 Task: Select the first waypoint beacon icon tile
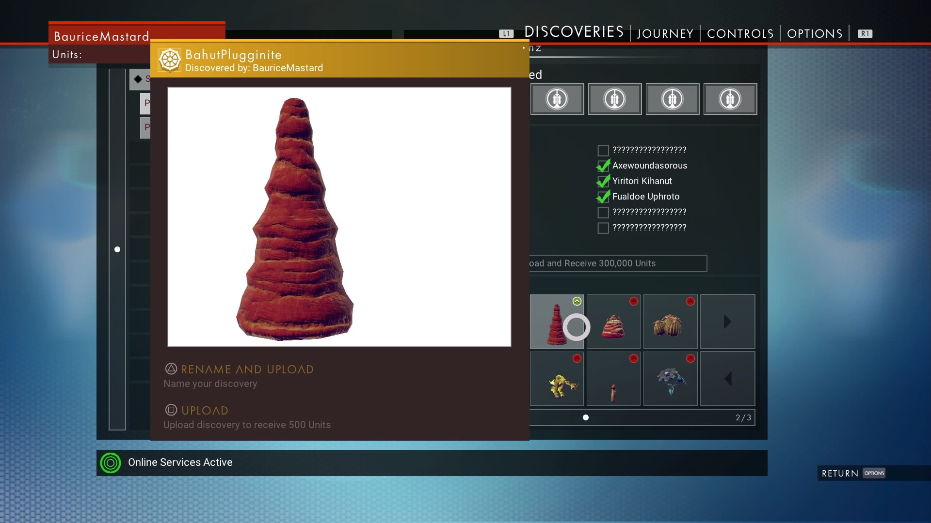click(557, 99)
